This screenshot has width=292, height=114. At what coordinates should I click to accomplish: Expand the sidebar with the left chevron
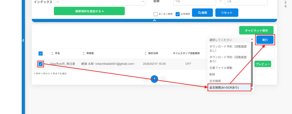point(23,41)
